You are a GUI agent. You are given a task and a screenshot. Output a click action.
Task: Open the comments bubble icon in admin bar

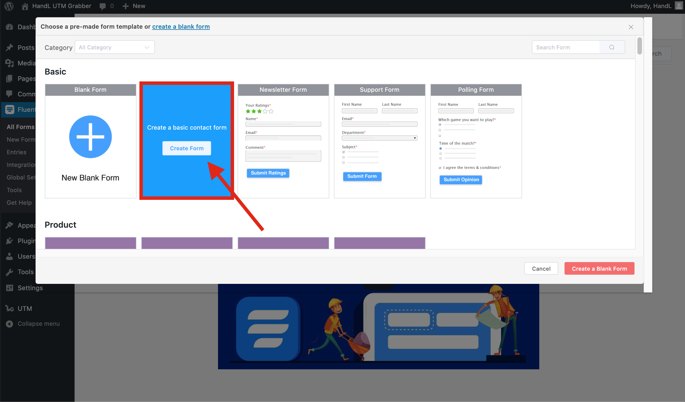tap(102, 6)
